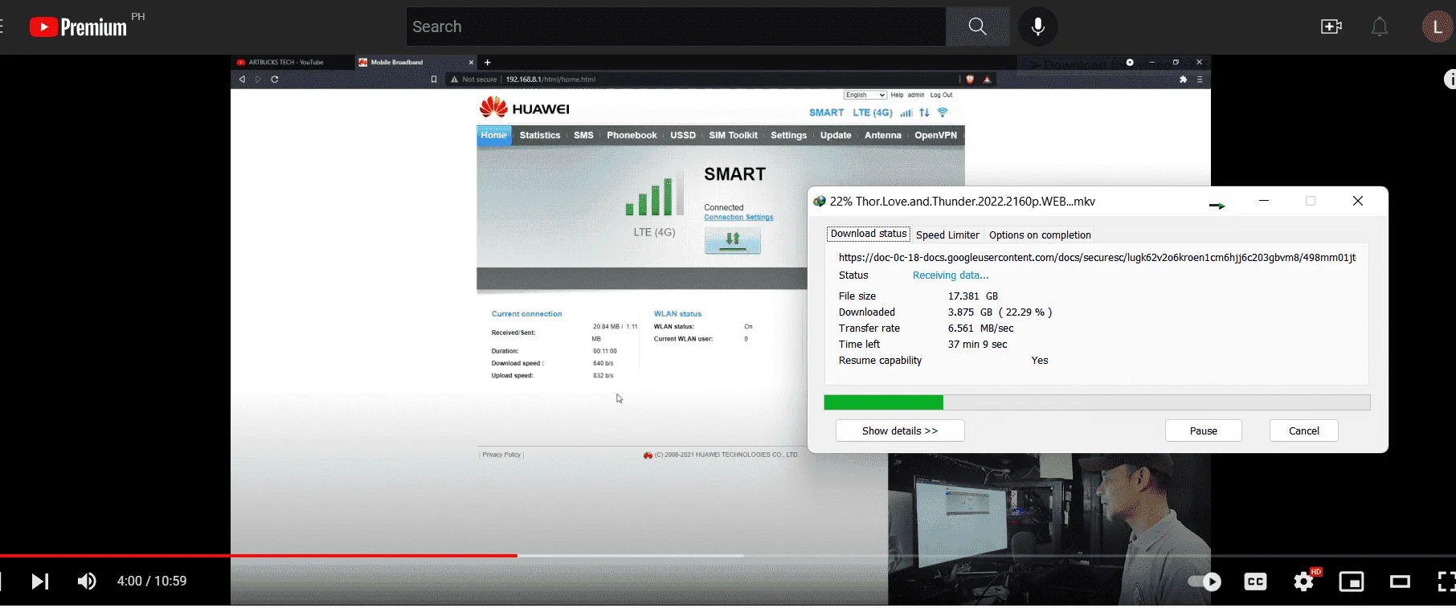
Task: Click the admin user link
Action: (x=916, y=95)
